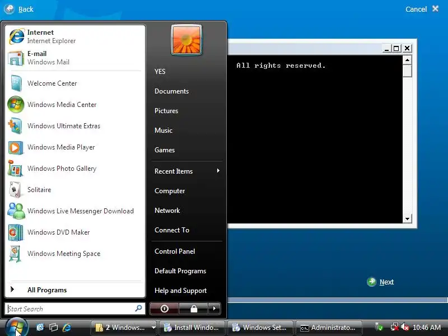The image size is (448, 336).
Task: Open Help and Support
Action: (180, 291)
